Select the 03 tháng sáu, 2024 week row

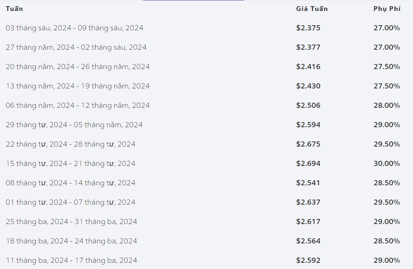[x=206, y=28]
